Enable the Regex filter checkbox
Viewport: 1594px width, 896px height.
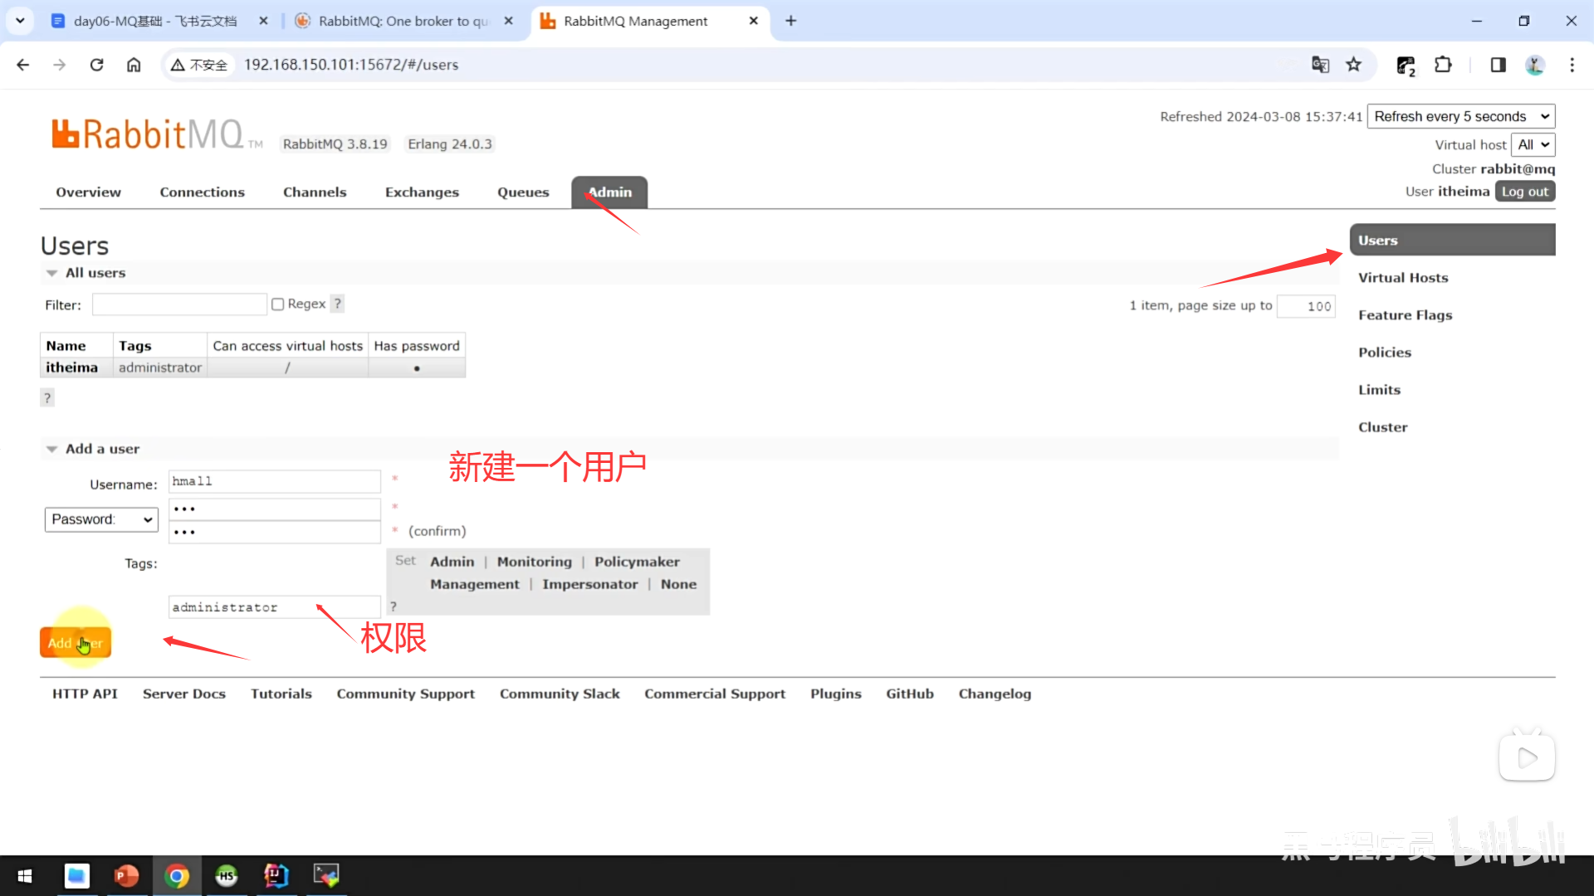(x=278, y=304)
